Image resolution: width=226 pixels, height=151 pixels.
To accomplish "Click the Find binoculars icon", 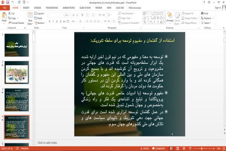I will point(202,13).
